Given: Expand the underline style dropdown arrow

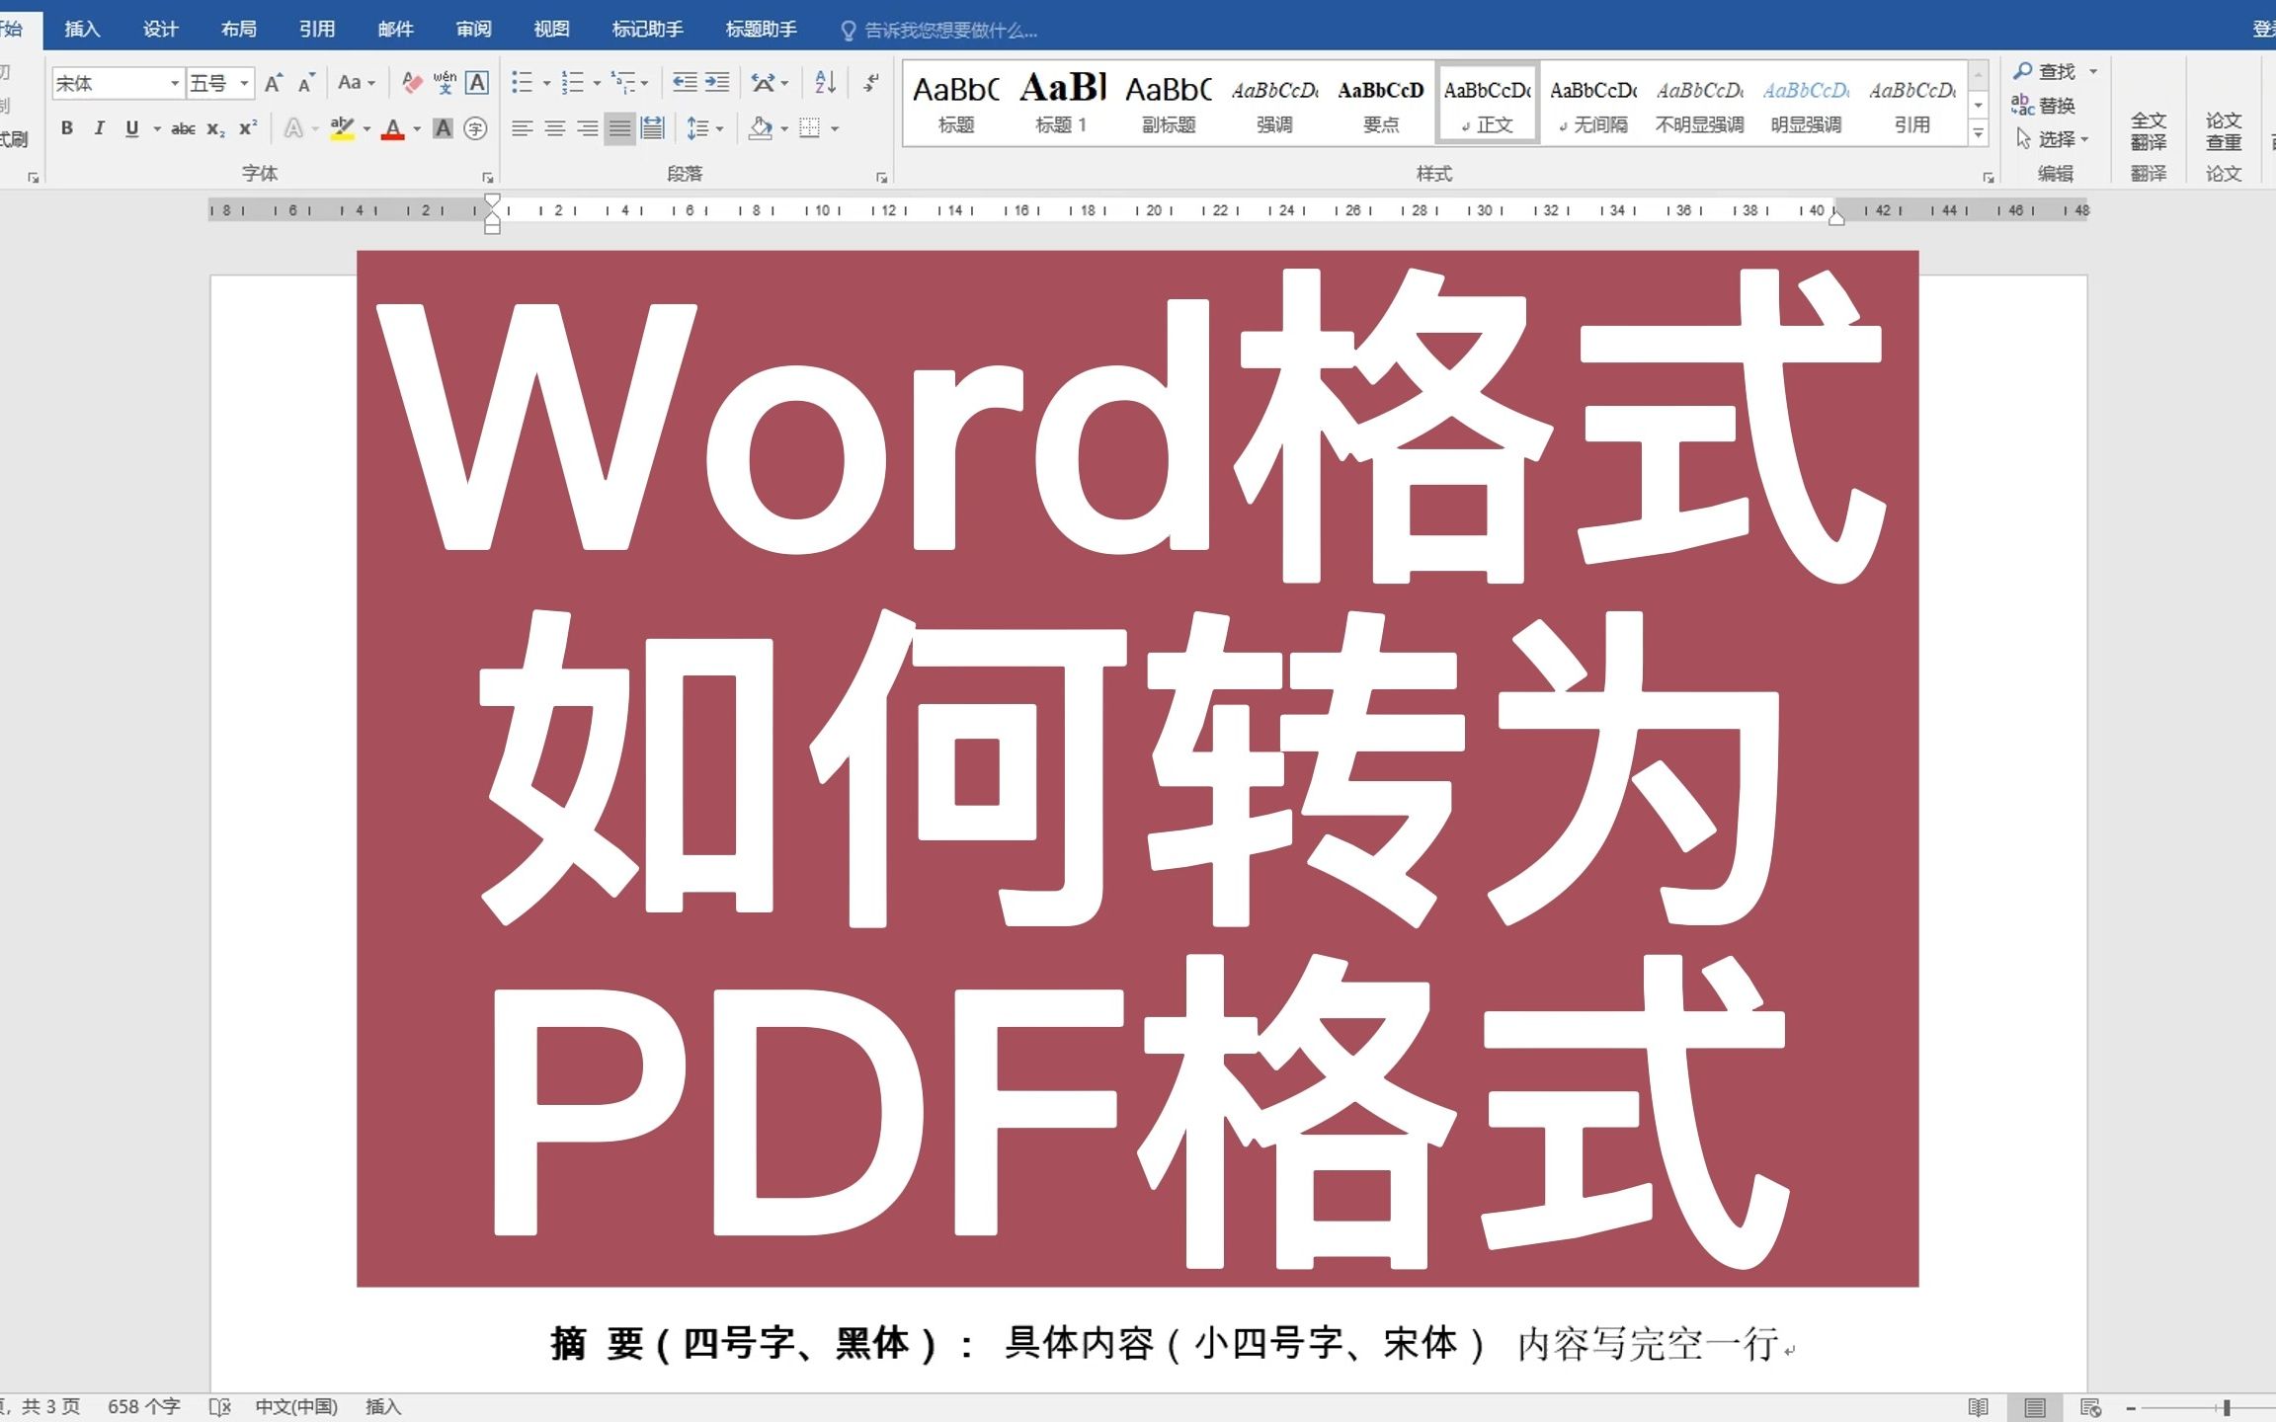Looking at the screenshot, I should pyautogui.click(x=157, y=128).
